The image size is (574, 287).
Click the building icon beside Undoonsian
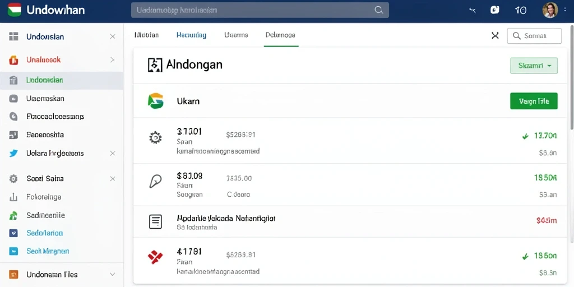click(13, 80)
